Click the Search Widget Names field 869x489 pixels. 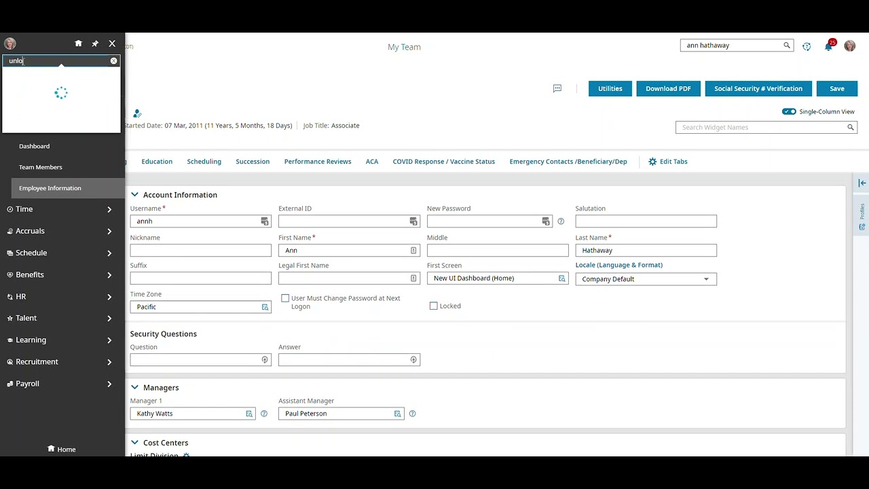760,128
